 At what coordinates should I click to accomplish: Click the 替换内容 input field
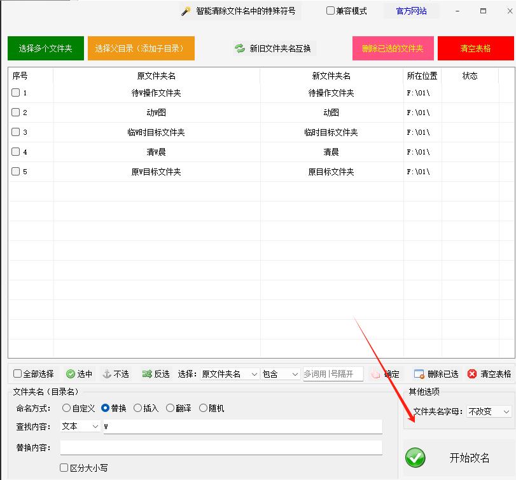(221, 448)
